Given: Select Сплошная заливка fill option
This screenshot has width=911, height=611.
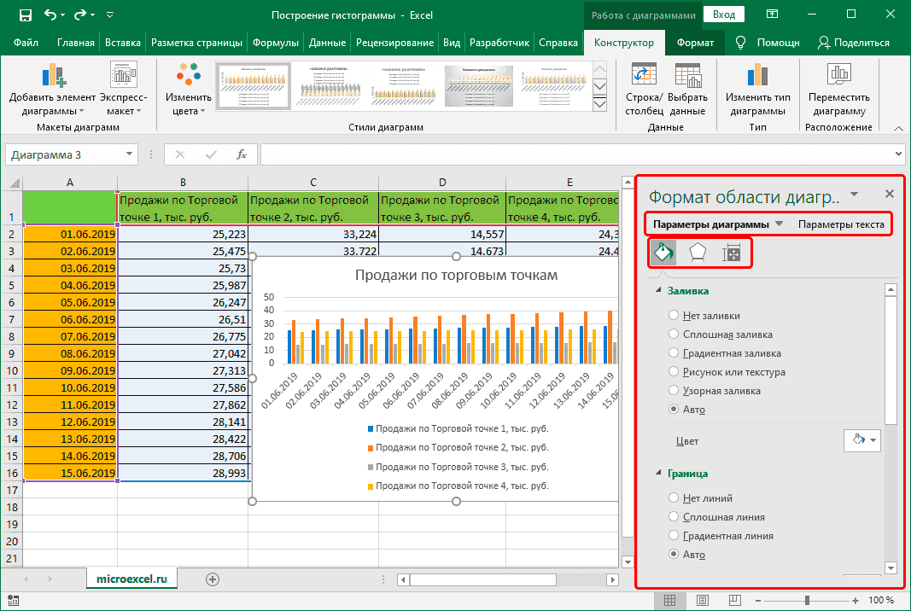Looking at the screenshot, I should click(674, 335).
